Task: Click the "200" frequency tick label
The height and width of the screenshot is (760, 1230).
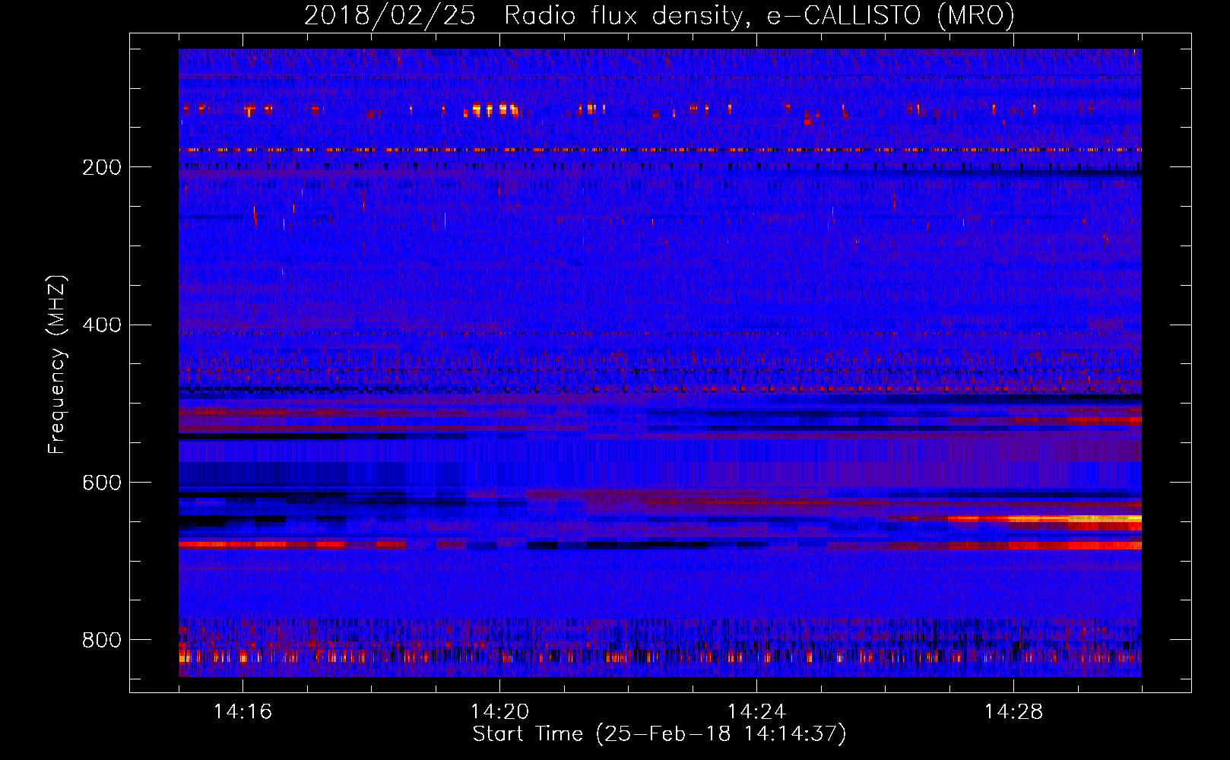Action: click(x=102, y=167)
